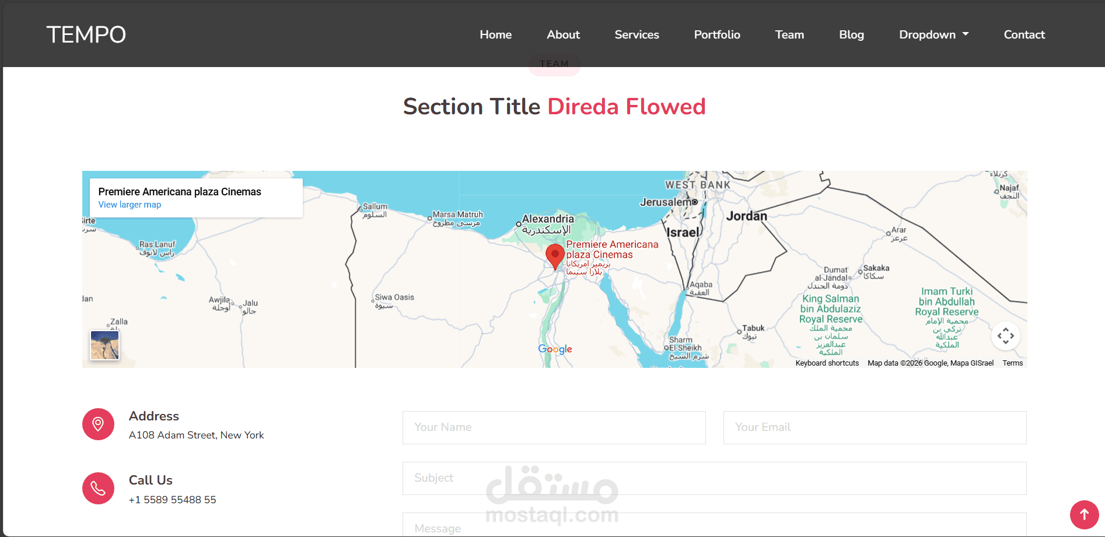1105x537 pixels.
Task: Open the Services nav item
Action: coord(637,34)
